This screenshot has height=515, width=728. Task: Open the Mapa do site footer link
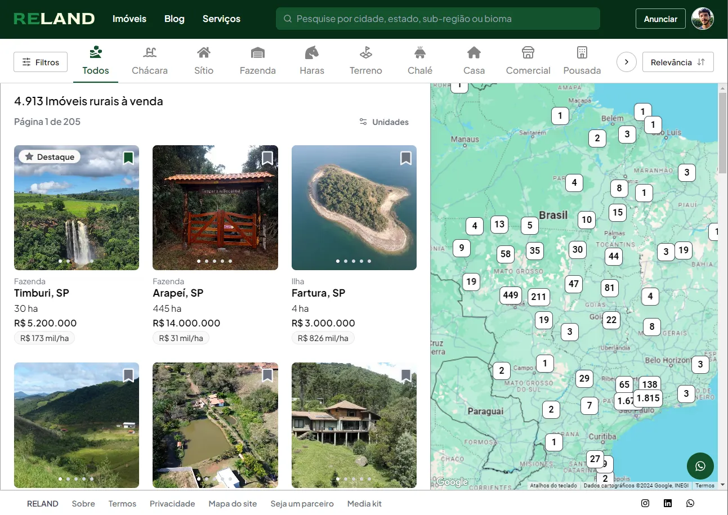click(233, 504)
